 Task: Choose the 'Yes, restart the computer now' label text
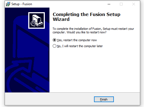(77, 40)
